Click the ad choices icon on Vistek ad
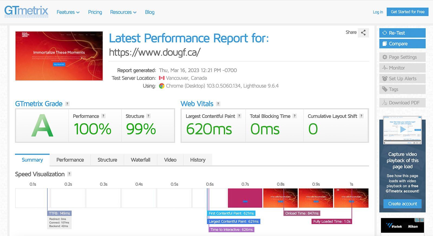The width and height of the screenshot is (433, 236). (417, 220)
